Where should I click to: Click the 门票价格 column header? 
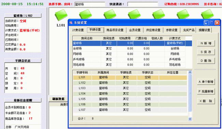[141, 38]
